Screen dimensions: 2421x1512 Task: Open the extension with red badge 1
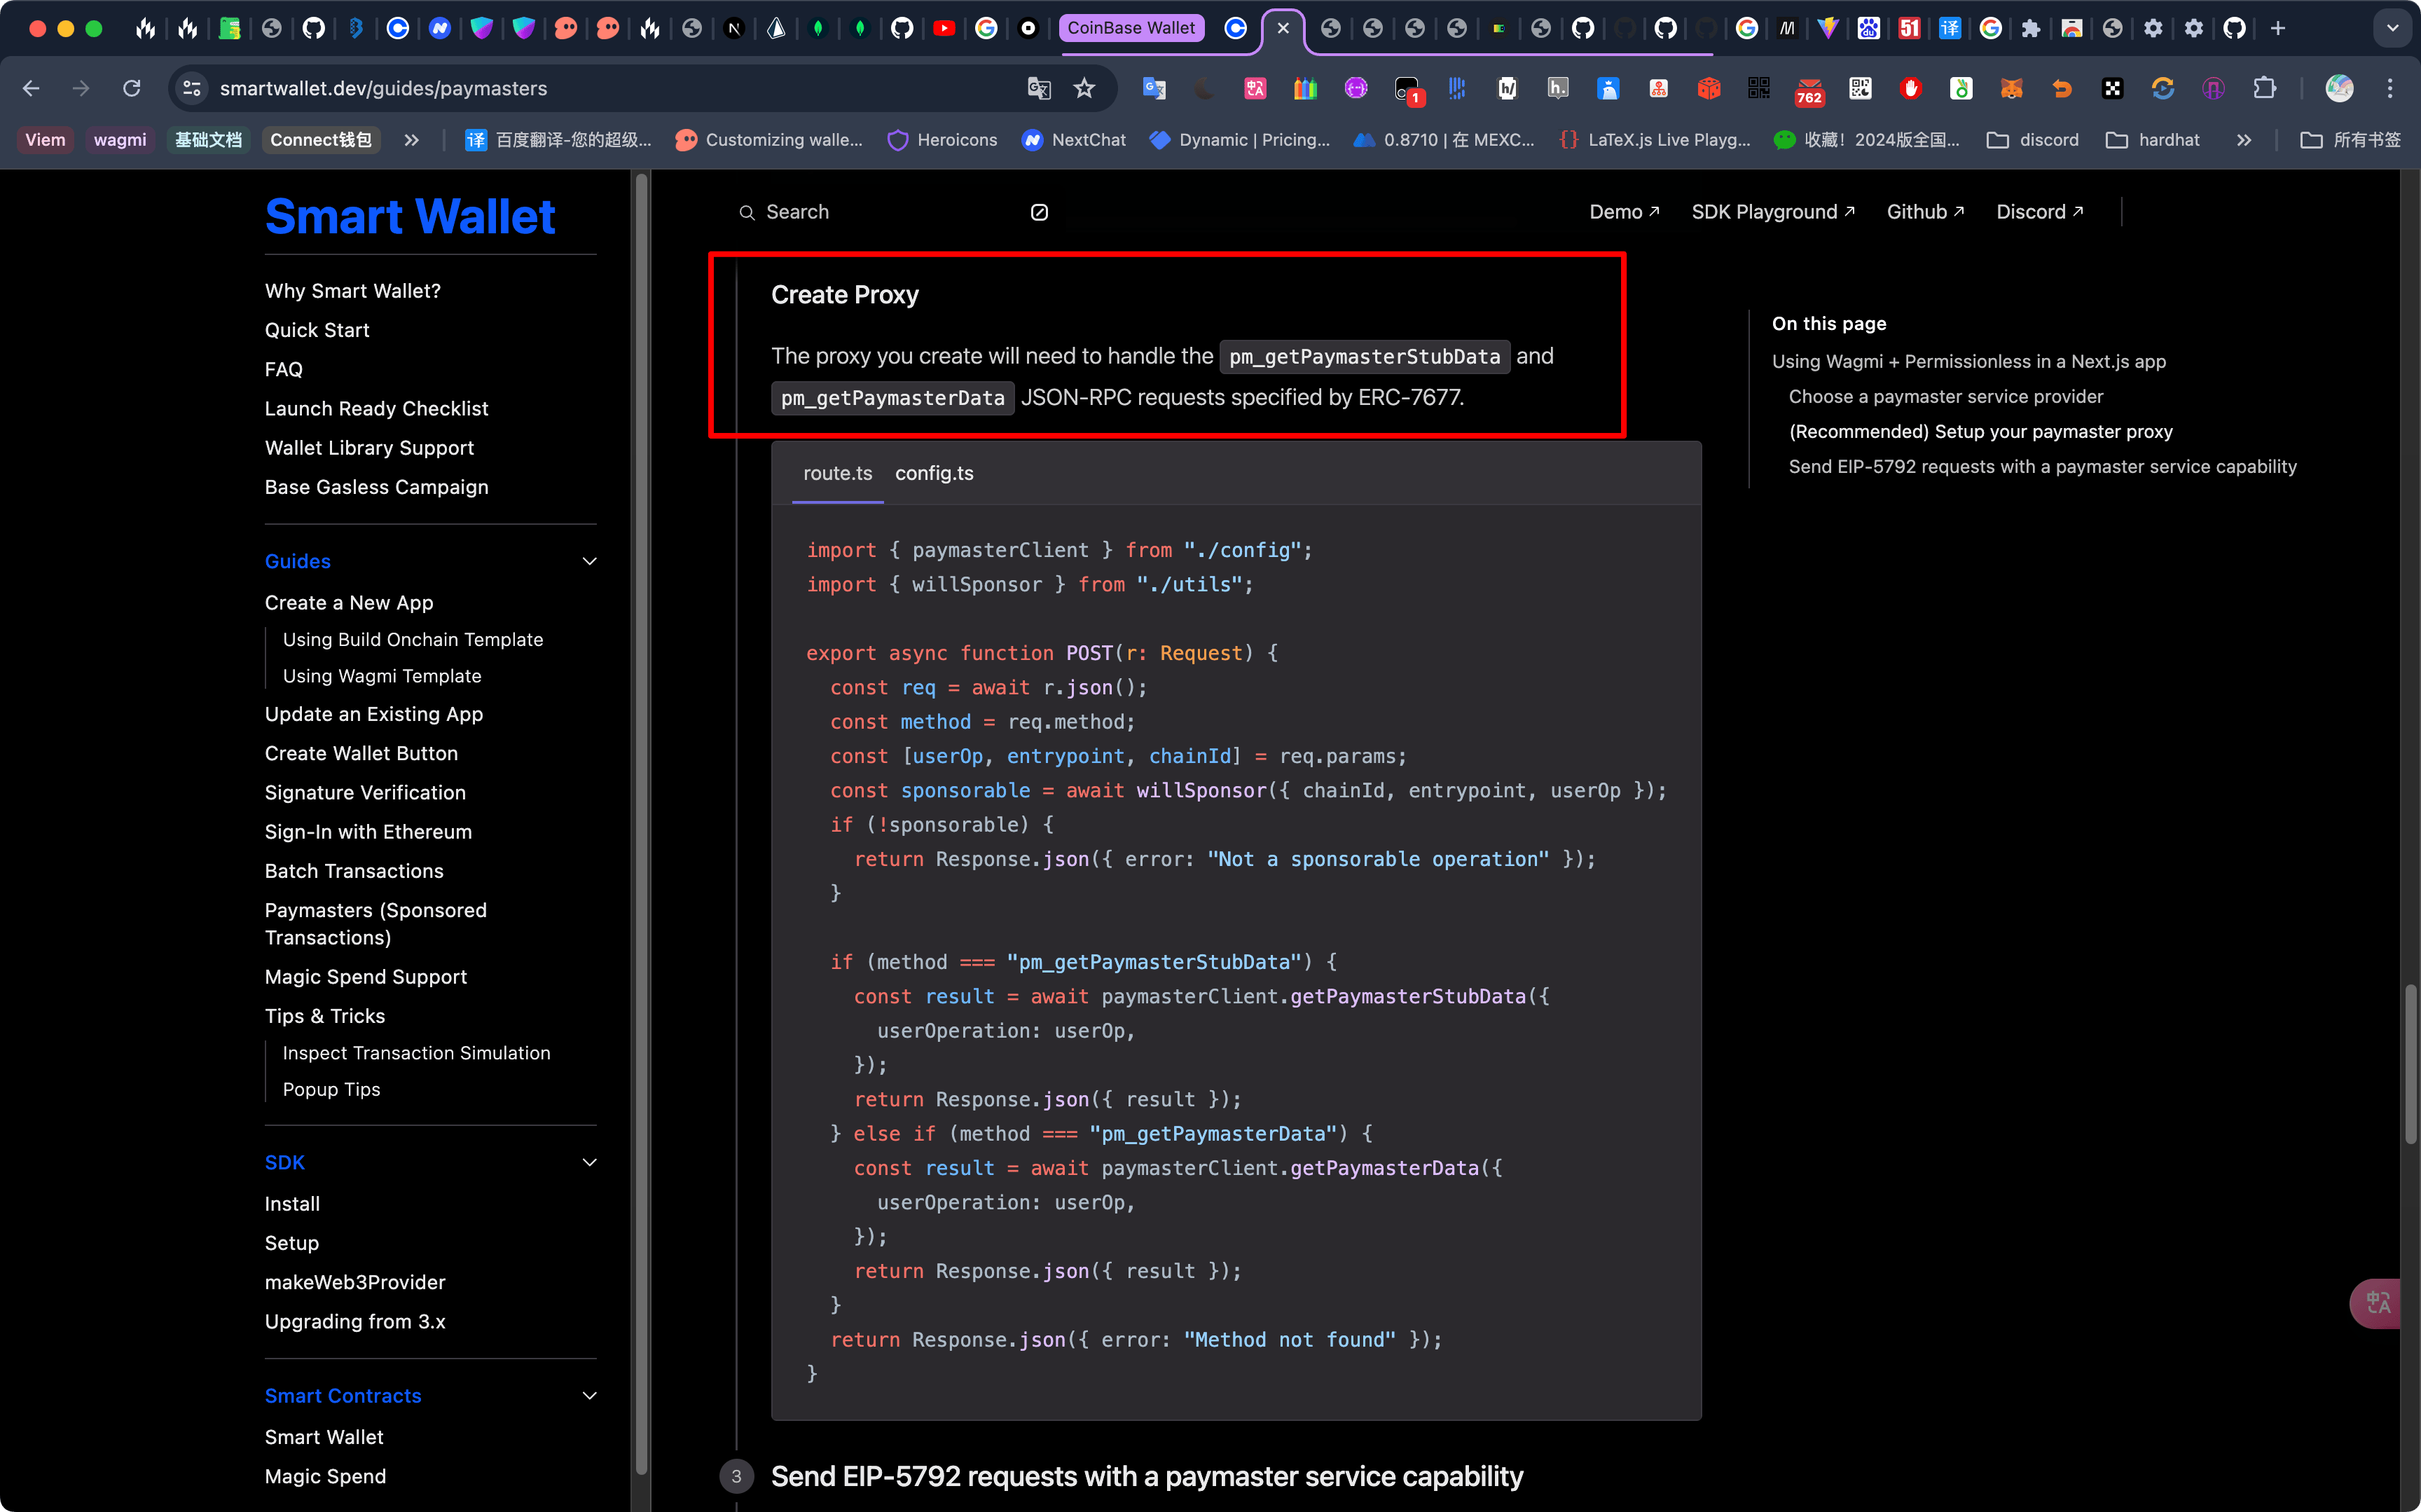[x=1407, y=91]
